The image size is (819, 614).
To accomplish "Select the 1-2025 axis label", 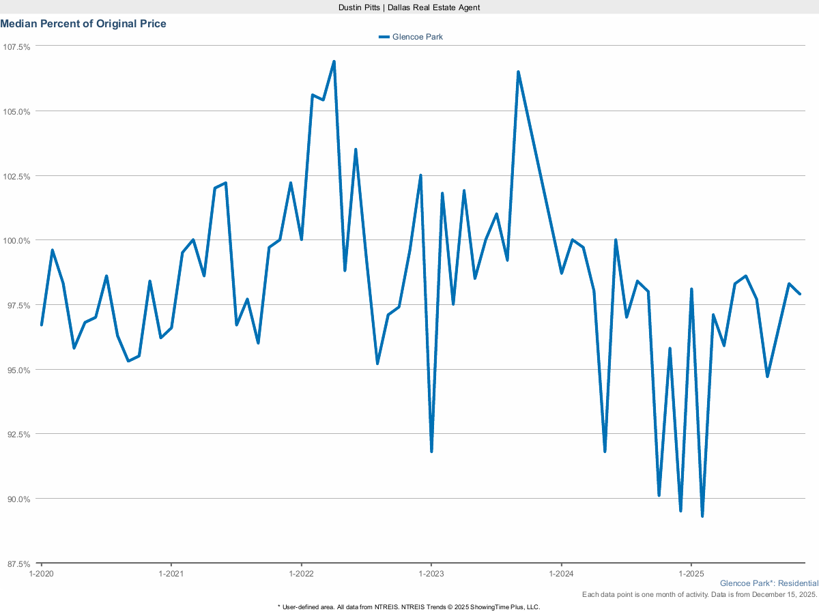I will point(692,574).
